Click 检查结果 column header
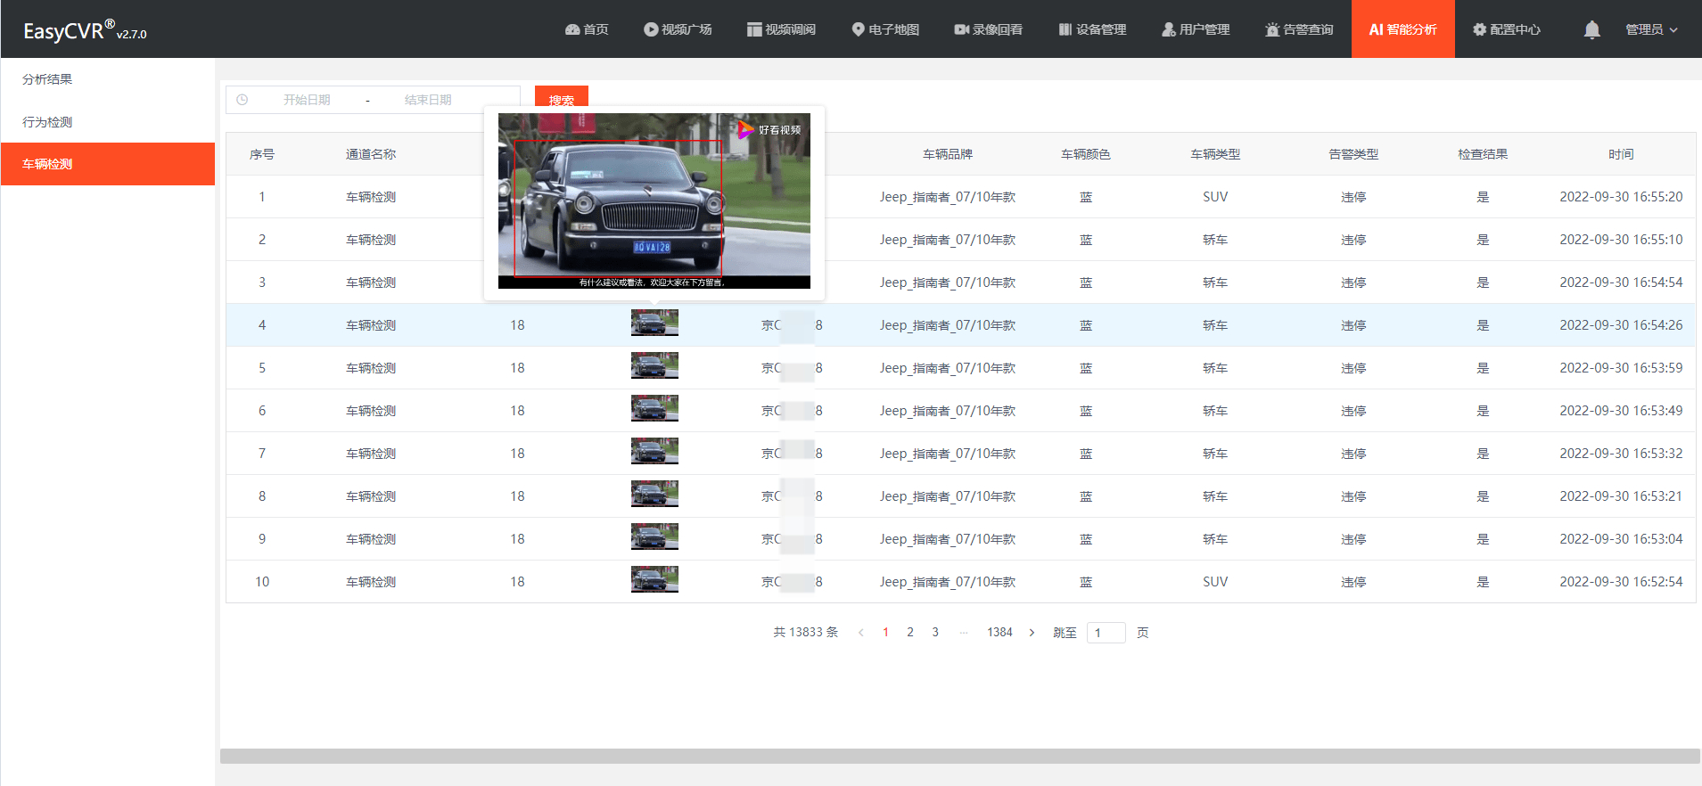The image size is (1702, 786). (x=1483, y=154)
